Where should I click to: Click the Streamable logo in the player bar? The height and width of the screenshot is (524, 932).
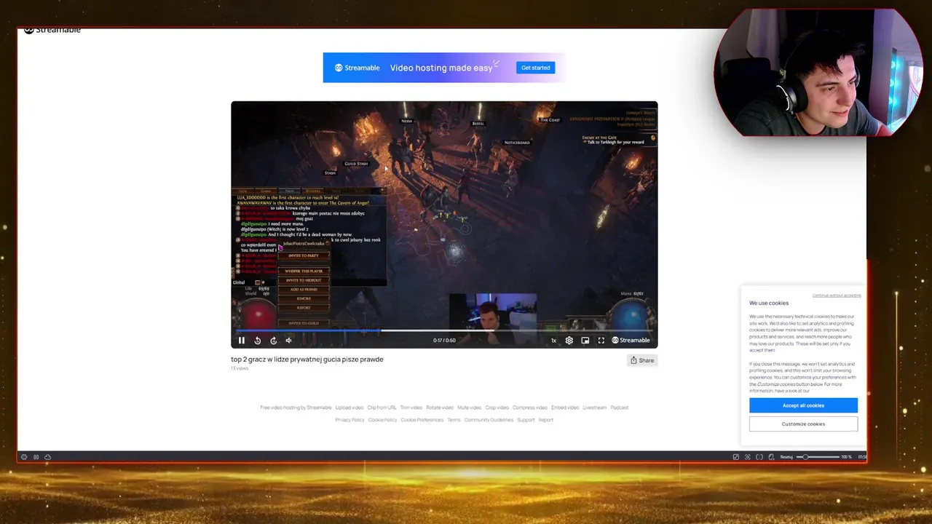point(631,340)
